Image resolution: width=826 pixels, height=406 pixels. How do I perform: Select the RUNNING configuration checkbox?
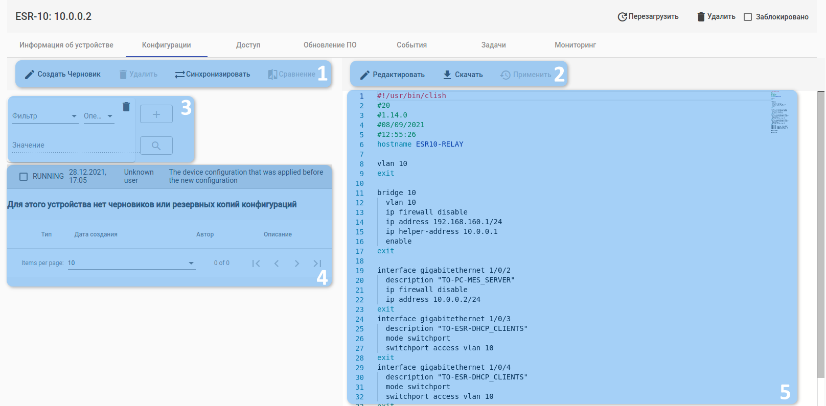(24, 176)
